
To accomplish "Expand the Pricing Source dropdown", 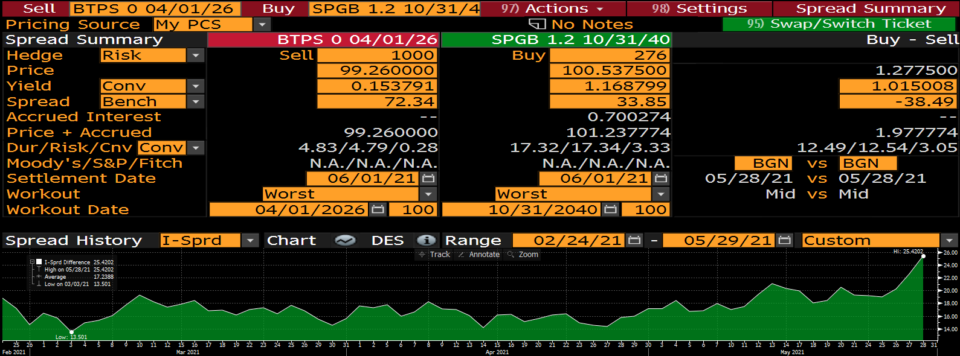I will coord(262,25).
